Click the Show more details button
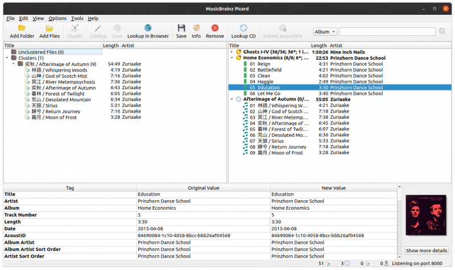 pos(426,251)
